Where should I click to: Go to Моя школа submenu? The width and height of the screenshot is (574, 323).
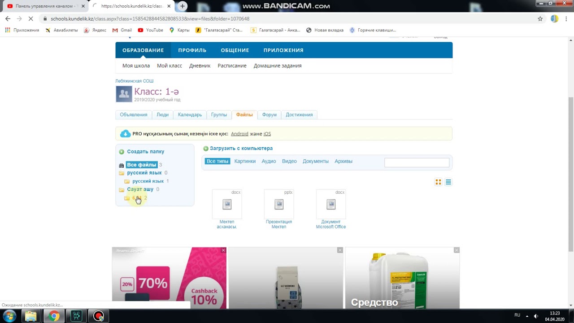[x=136, y=65]
